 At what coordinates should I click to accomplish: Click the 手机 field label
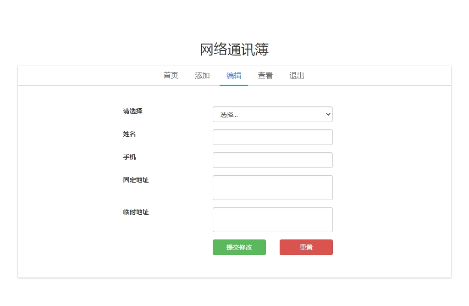pos(129,157)
